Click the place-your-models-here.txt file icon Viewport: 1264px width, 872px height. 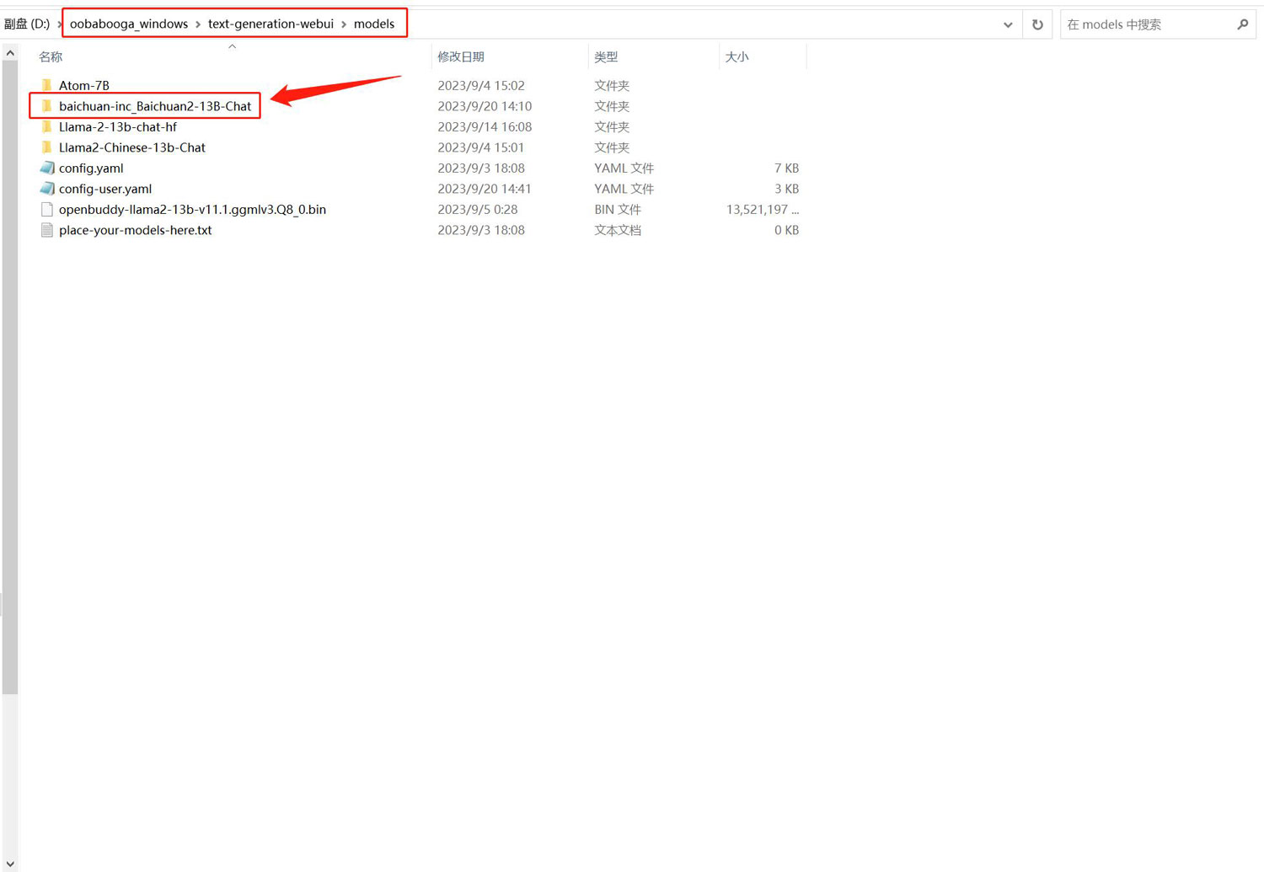pyautogui.click(x=47, y=230)
